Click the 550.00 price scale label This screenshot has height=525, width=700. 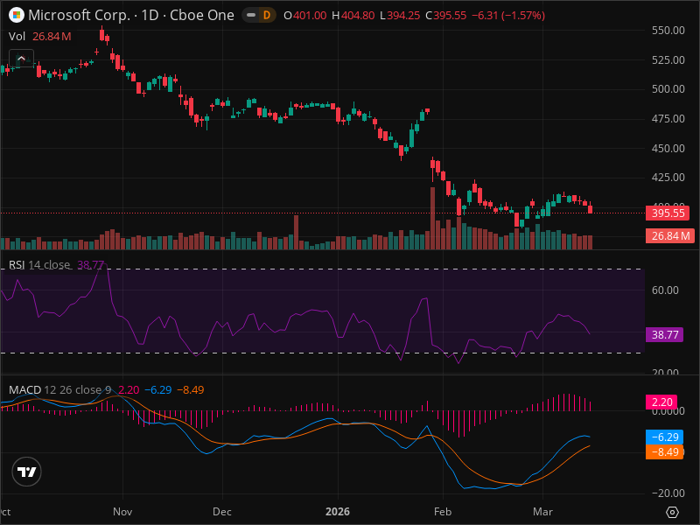coord(668,31)
